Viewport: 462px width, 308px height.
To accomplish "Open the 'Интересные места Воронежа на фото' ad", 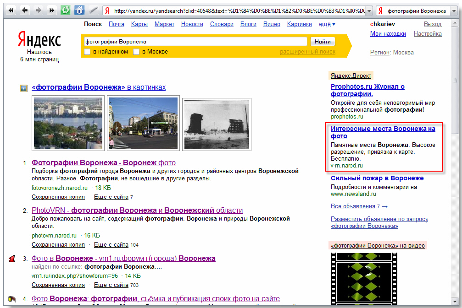I will click(x=383, y=132).
